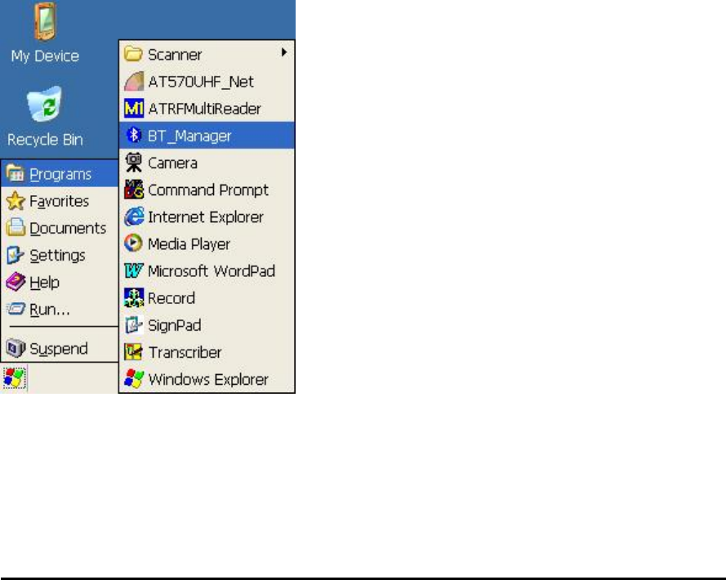Click the Help book icon
726x580 pixels.
pos(16,282)
